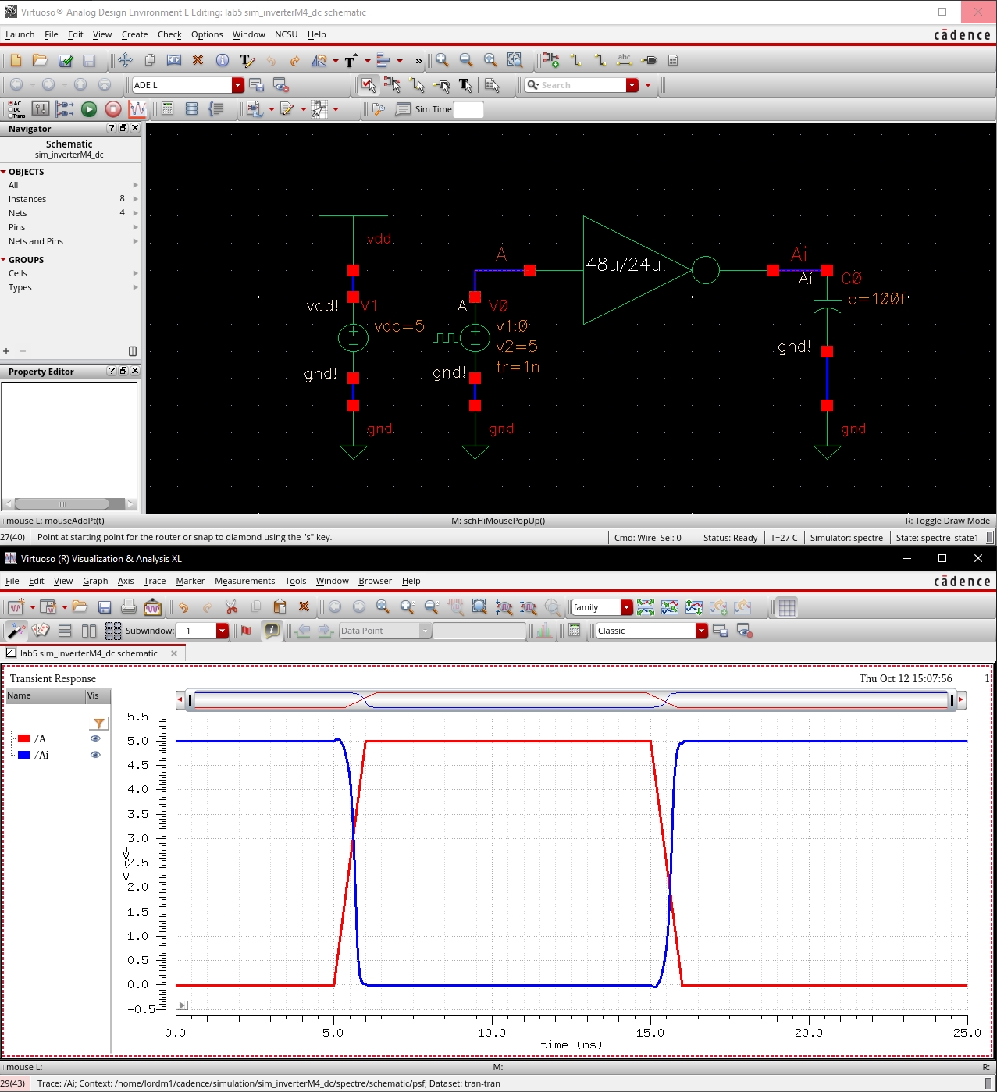This screenshot has height=1092, width=997.
Task: Click the Plot Outputs waveform icon
Action: coord(137,109)
